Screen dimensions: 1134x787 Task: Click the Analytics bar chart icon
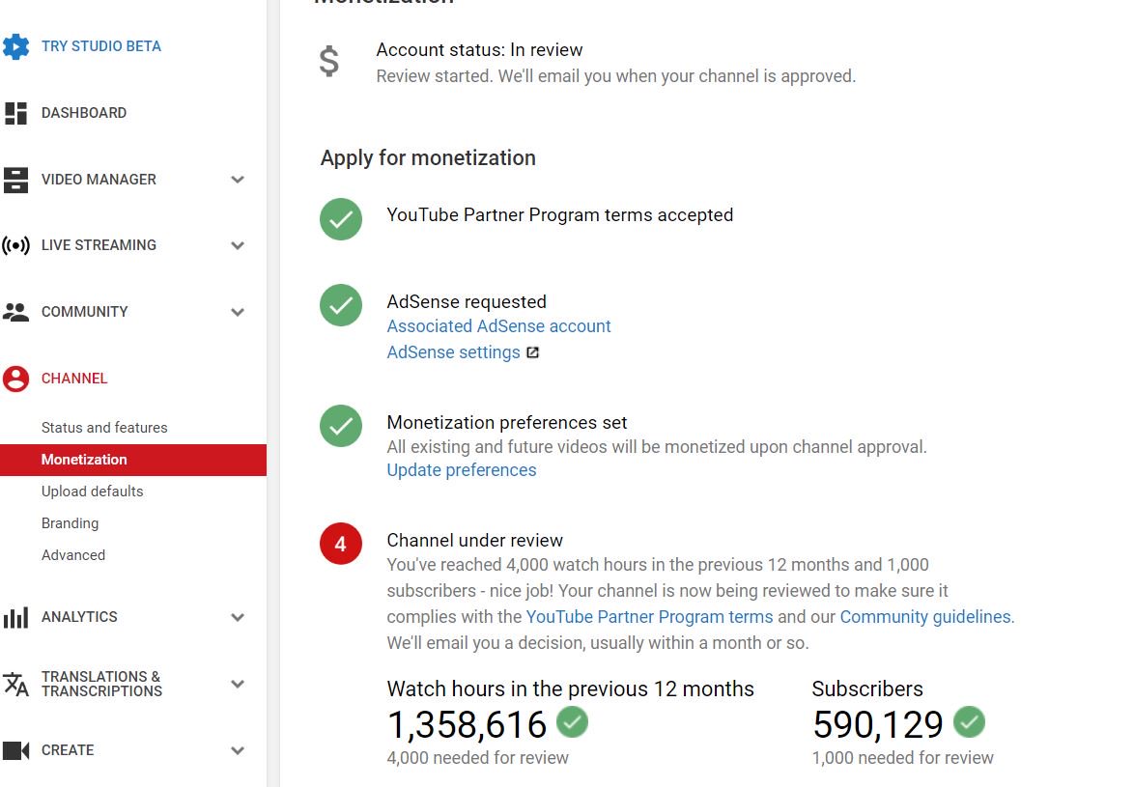coord(15,617)
